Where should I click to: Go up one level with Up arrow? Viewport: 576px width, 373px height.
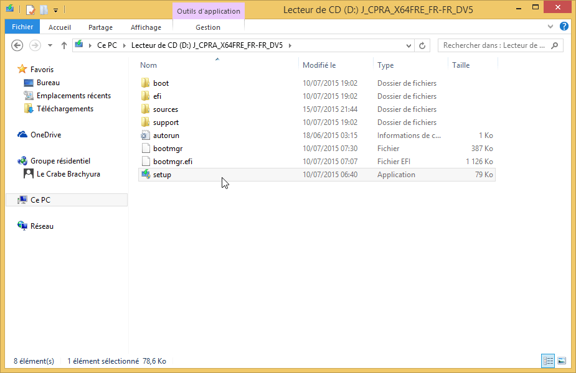tap(64, 45)
